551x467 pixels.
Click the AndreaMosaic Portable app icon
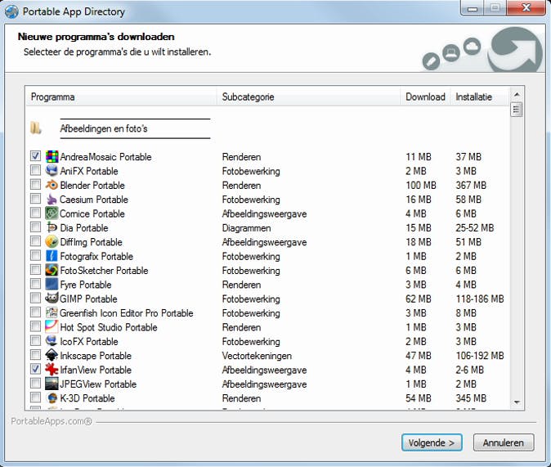(52, 156)
